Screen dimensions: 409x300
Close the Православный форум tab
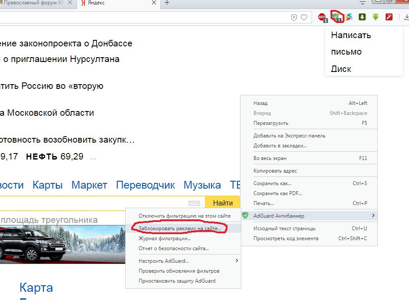pos(70,3)
